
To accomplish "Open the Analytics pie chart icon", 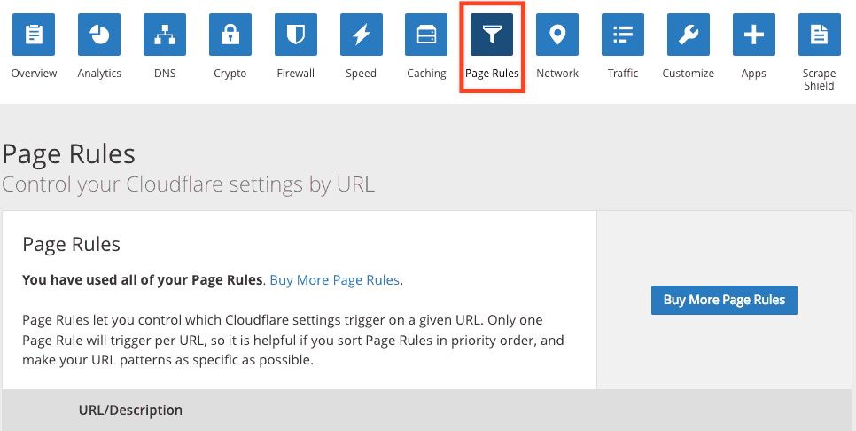I will (99, 35).
